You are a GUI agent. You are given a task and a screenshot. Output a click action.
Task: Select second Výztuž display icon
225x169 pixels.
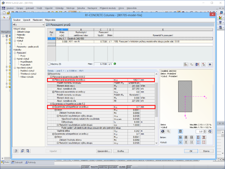coord(186,142)
